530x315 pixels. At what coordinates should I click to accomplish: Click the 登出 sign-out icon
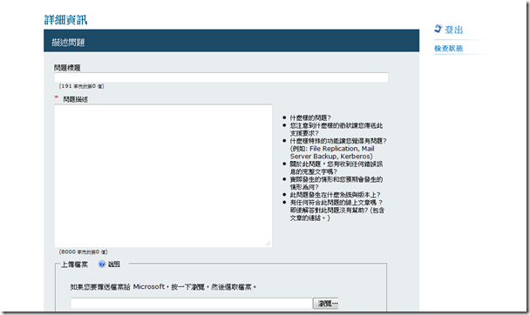(x=438, y=29)
